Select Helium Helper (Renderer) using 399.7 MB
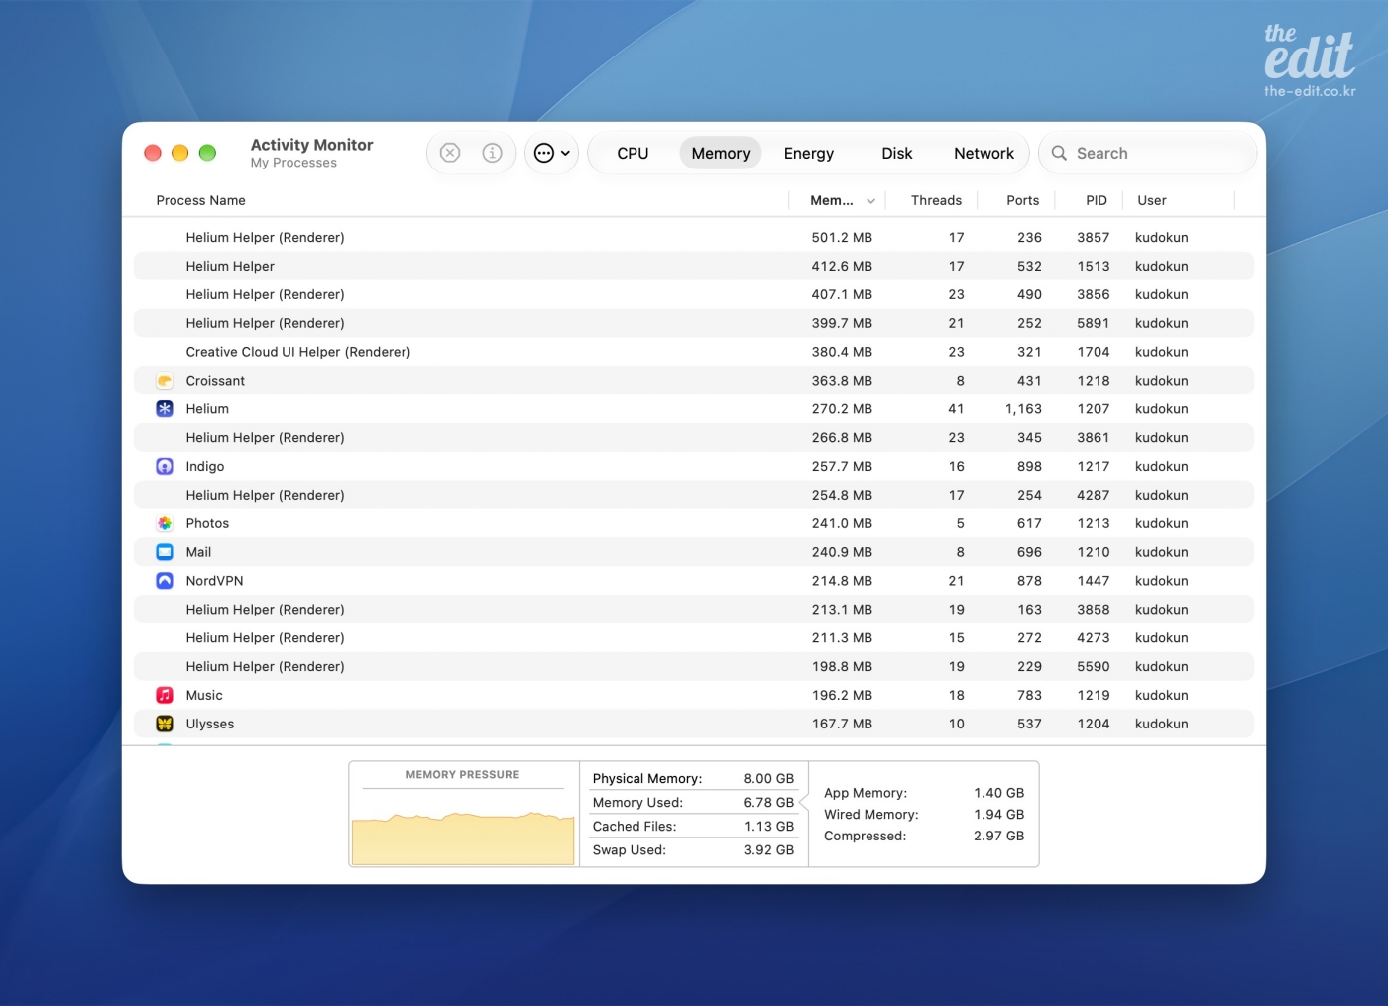This screenshot has height=1006, width=1388. coord(694,324)
